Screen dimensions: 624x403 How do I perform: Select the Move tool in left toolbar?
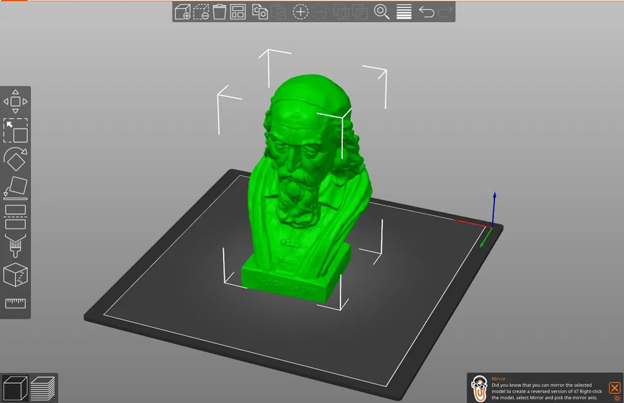point(15,101)
